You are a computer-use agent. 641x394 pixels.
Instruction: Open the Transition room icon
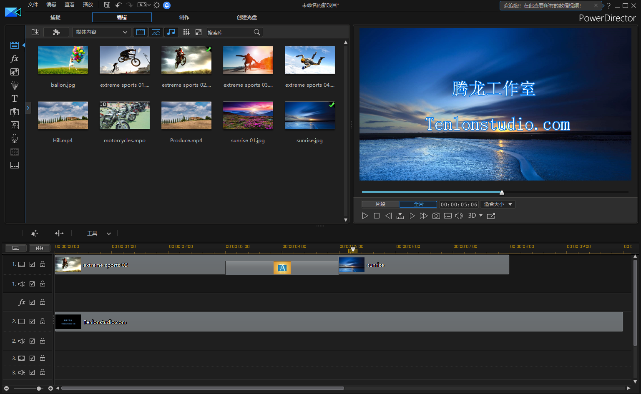point(15,112)
